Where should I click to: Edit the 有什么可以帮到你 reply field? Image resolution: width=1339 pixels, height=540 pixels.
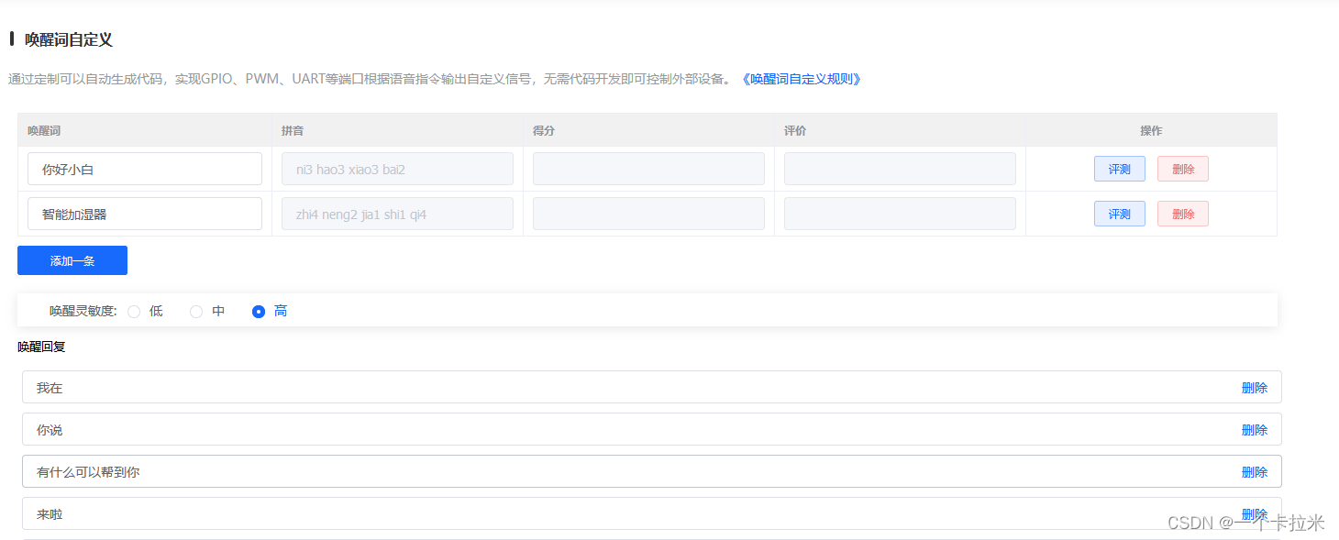click(651, 471)
